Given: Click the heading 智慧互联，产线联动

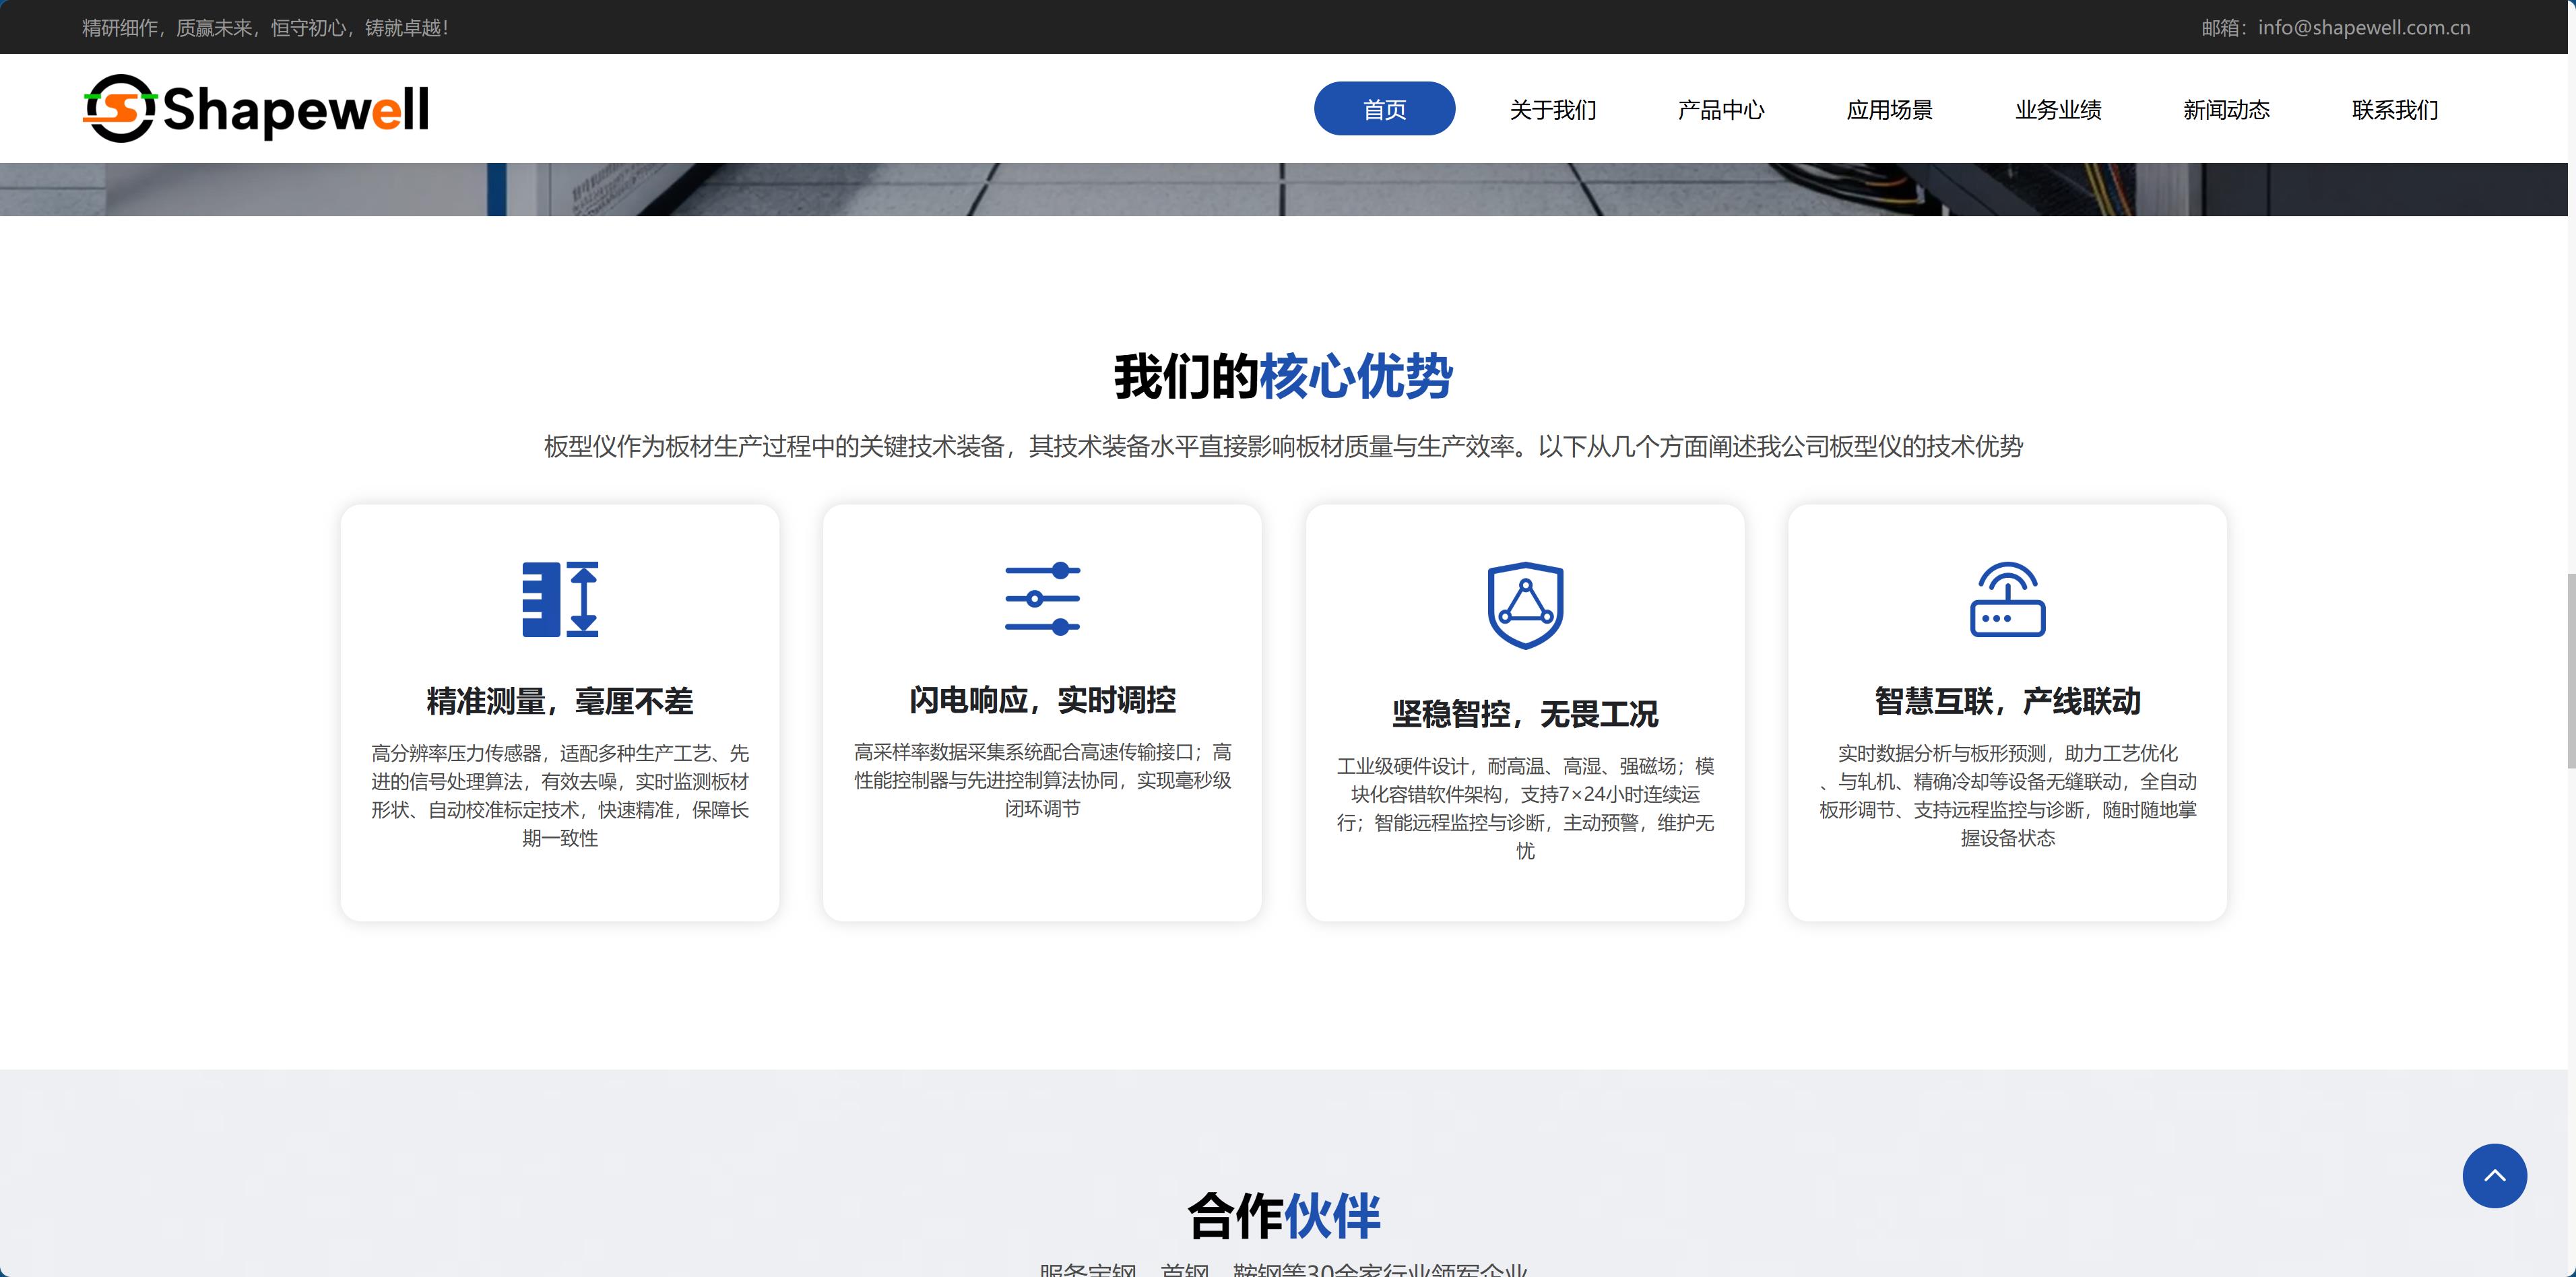Looking at the screenshot, I should point(2007,701).
